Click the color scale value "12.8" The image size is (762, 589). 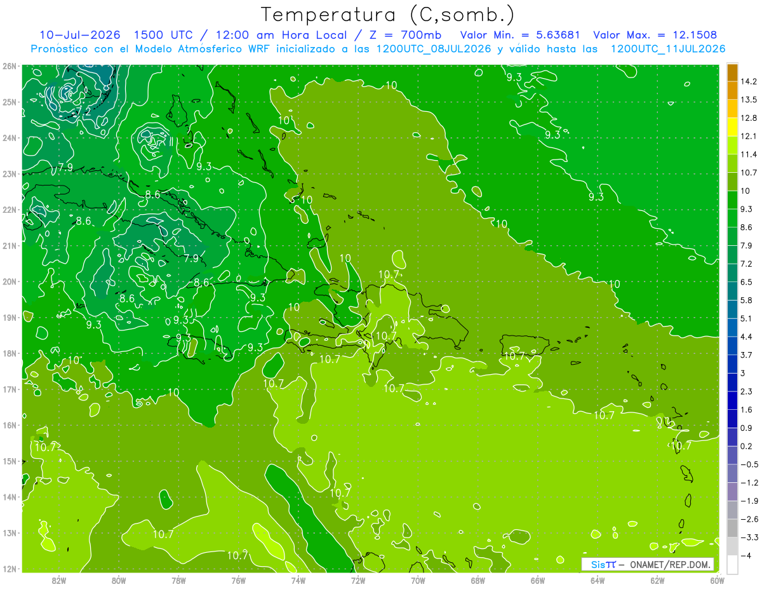[x=749, y=118]
